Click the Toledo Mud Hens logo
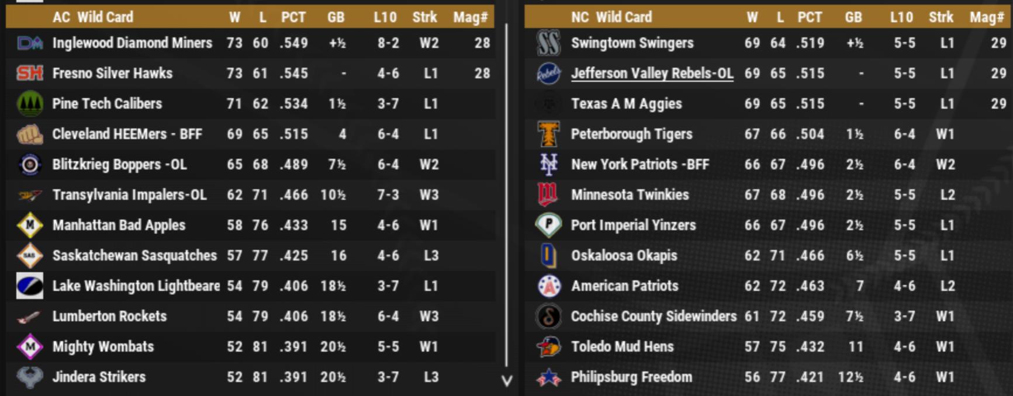The image size is (1013, 396). [548, 347]
